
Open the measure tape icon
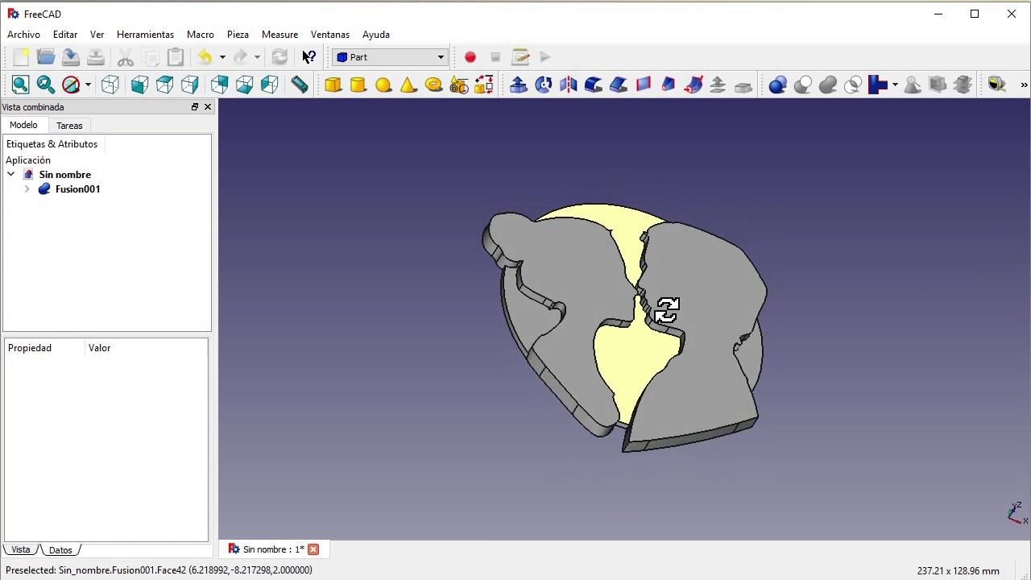point(997,85)
